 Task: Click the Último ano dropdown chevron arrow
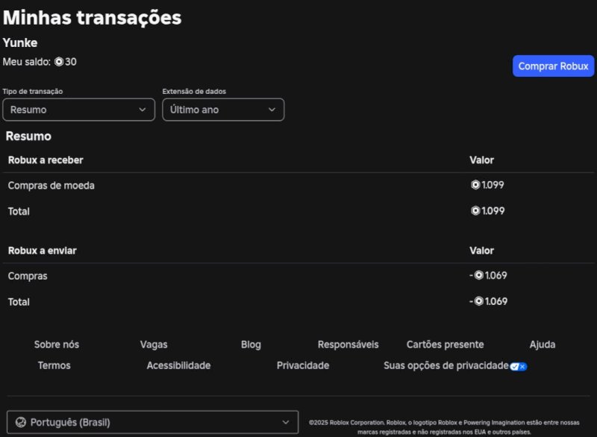[x=272, y=110]
